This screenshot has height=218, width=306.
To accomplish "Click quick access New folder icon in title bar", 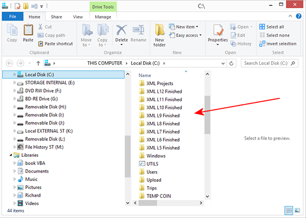I will click(x=26, y=6).
